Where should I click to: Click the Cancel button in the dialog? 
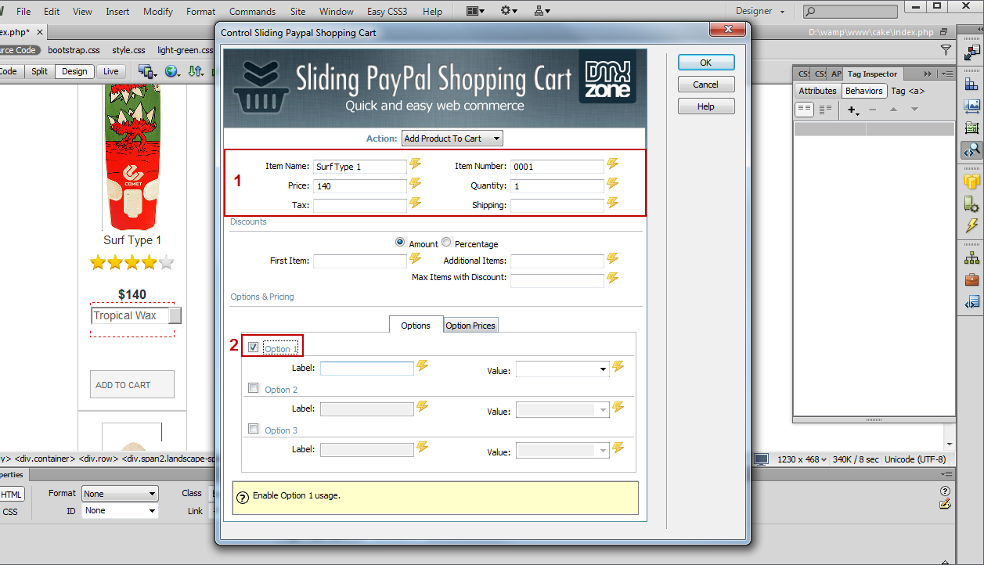click(x=706, y=85)
